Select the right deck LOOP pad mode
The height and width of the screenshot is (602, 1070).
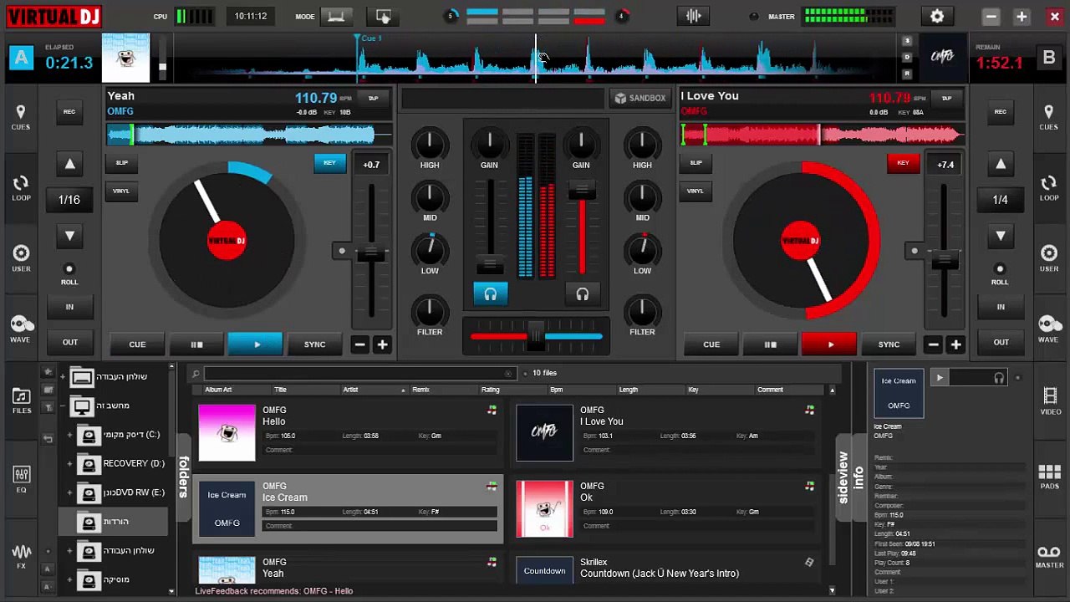1048,188
